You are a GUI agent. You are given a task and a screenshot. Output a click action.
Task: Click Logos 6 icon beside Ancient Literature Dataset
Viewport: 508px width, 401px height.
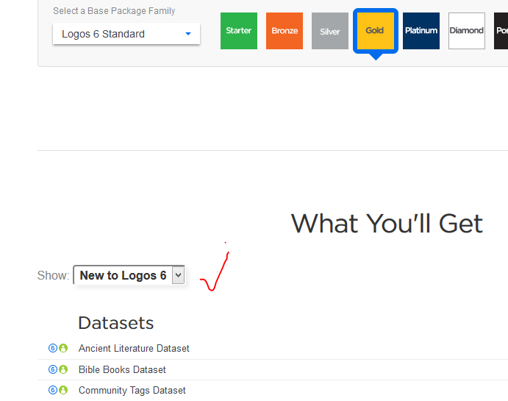[53, 348]
